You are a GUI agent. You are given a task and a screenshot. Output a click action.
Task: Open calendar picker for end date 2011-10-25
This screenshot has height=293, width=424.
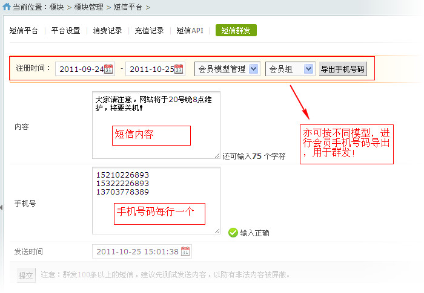pos(179,69)
